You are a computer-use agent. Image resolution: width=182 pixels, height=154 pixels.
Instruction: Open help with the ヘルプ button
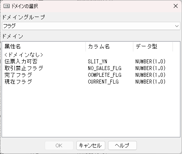tap(122, 146)
